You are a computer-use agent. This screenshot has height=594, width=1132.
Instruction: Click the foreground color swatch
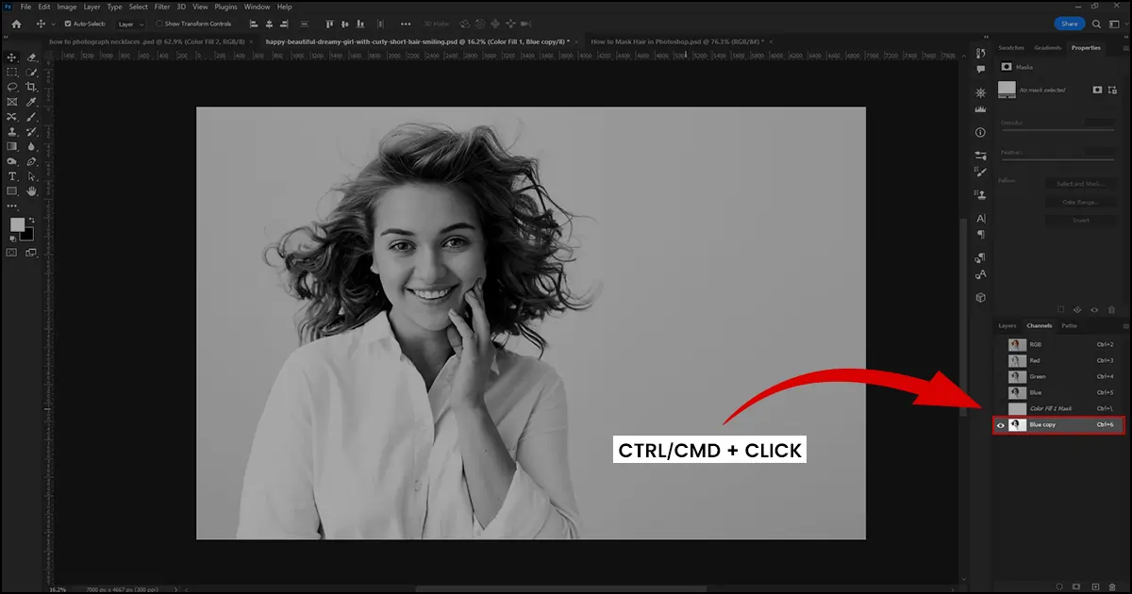(x=17, y=224)
